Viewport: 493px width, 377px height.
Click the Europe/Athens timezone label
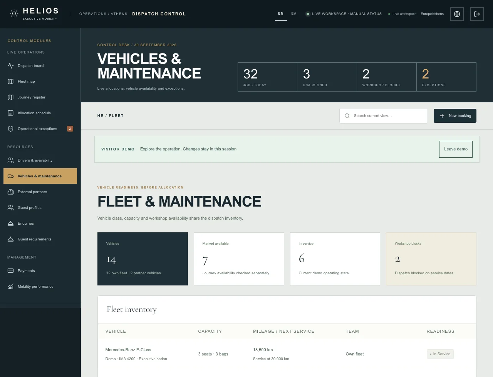pyautogui.click(x=432, y=14)
